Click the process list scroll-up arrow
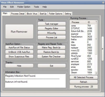This screenshot has height=97, width=105. click(96, 22)
